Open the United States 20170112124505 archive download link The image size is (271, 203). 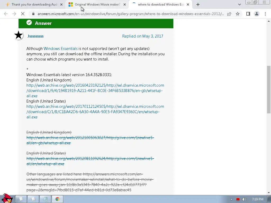pos(95,112)
